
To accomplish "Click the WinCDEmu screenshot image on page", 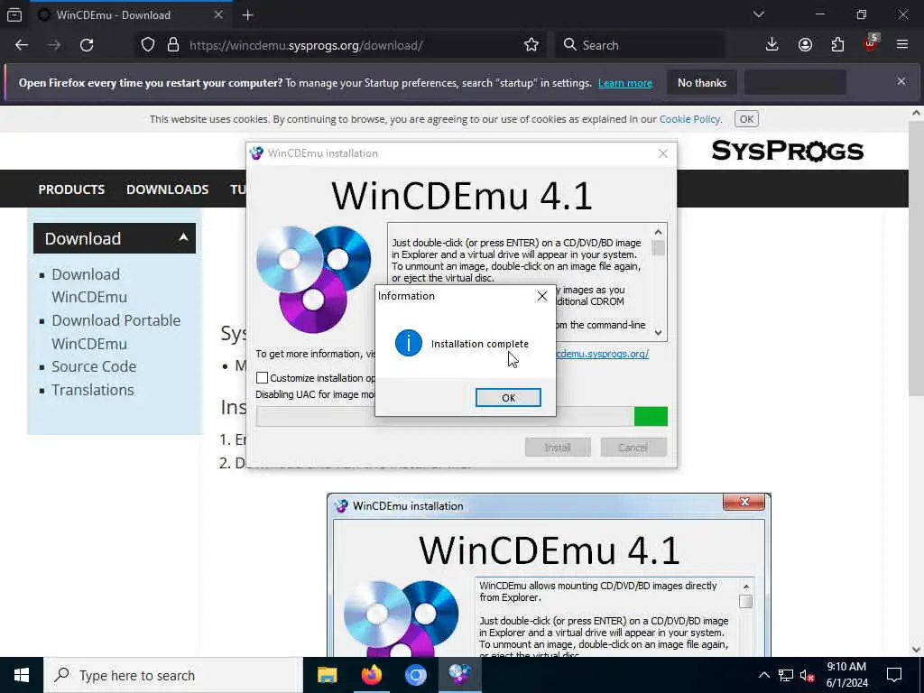I will click(x=549, y=575).
